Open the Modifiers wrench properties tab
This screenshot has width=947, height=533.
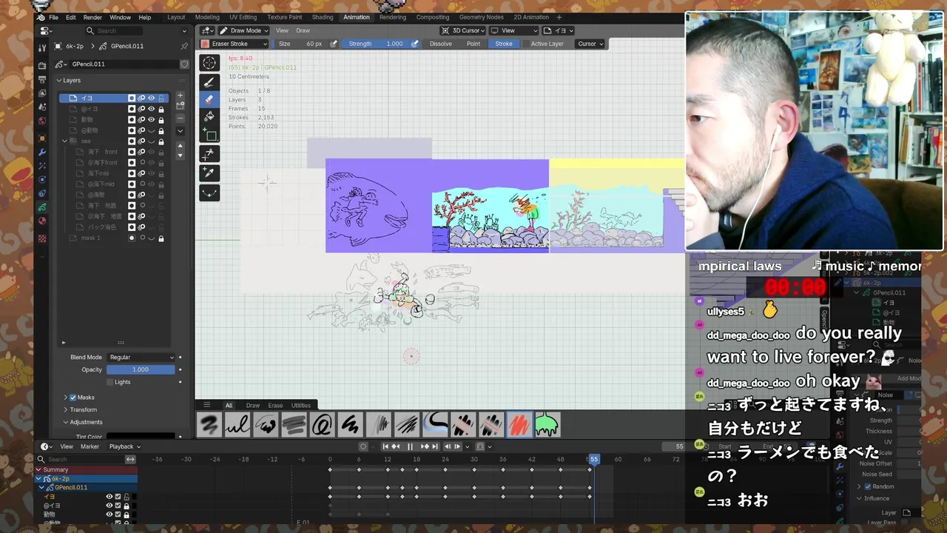click(42, 152)
